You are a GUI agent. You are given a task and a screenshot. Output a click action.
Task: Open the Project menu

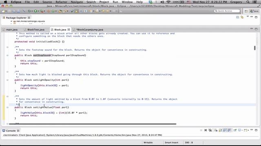[x=104, y=2]
